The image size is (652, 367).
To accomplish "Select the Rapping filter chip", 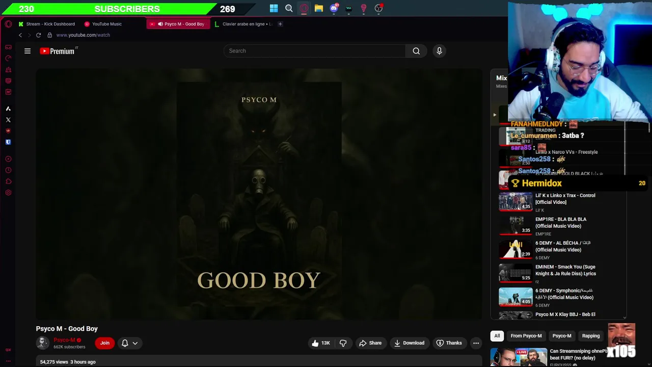I will point(591,336).
